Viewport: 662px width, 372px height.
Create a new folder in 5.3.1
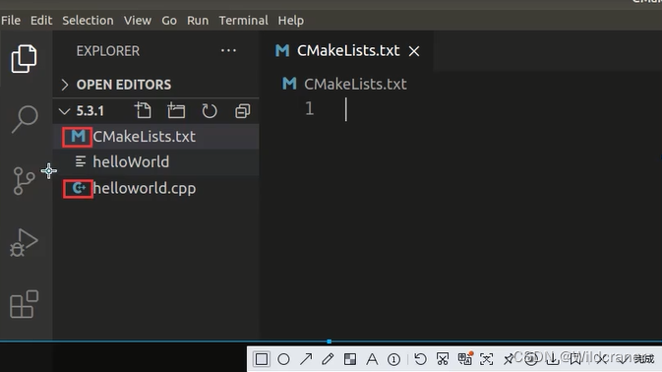point(176,110)
